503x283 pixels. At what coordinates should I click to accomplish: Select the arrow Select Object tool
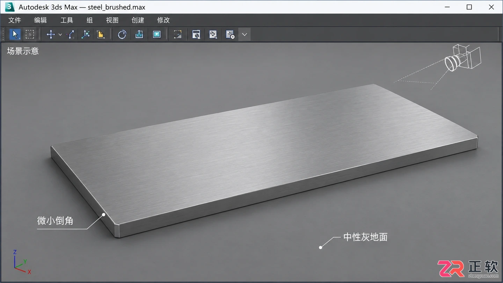pos(15,34)
